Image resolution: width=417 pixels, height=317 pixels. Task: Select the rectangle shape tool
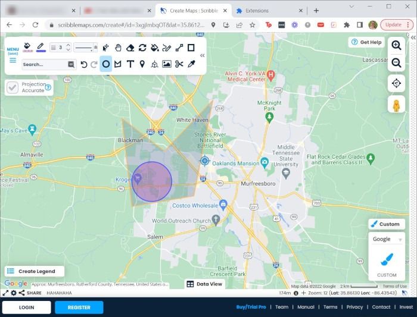[191, 48]
